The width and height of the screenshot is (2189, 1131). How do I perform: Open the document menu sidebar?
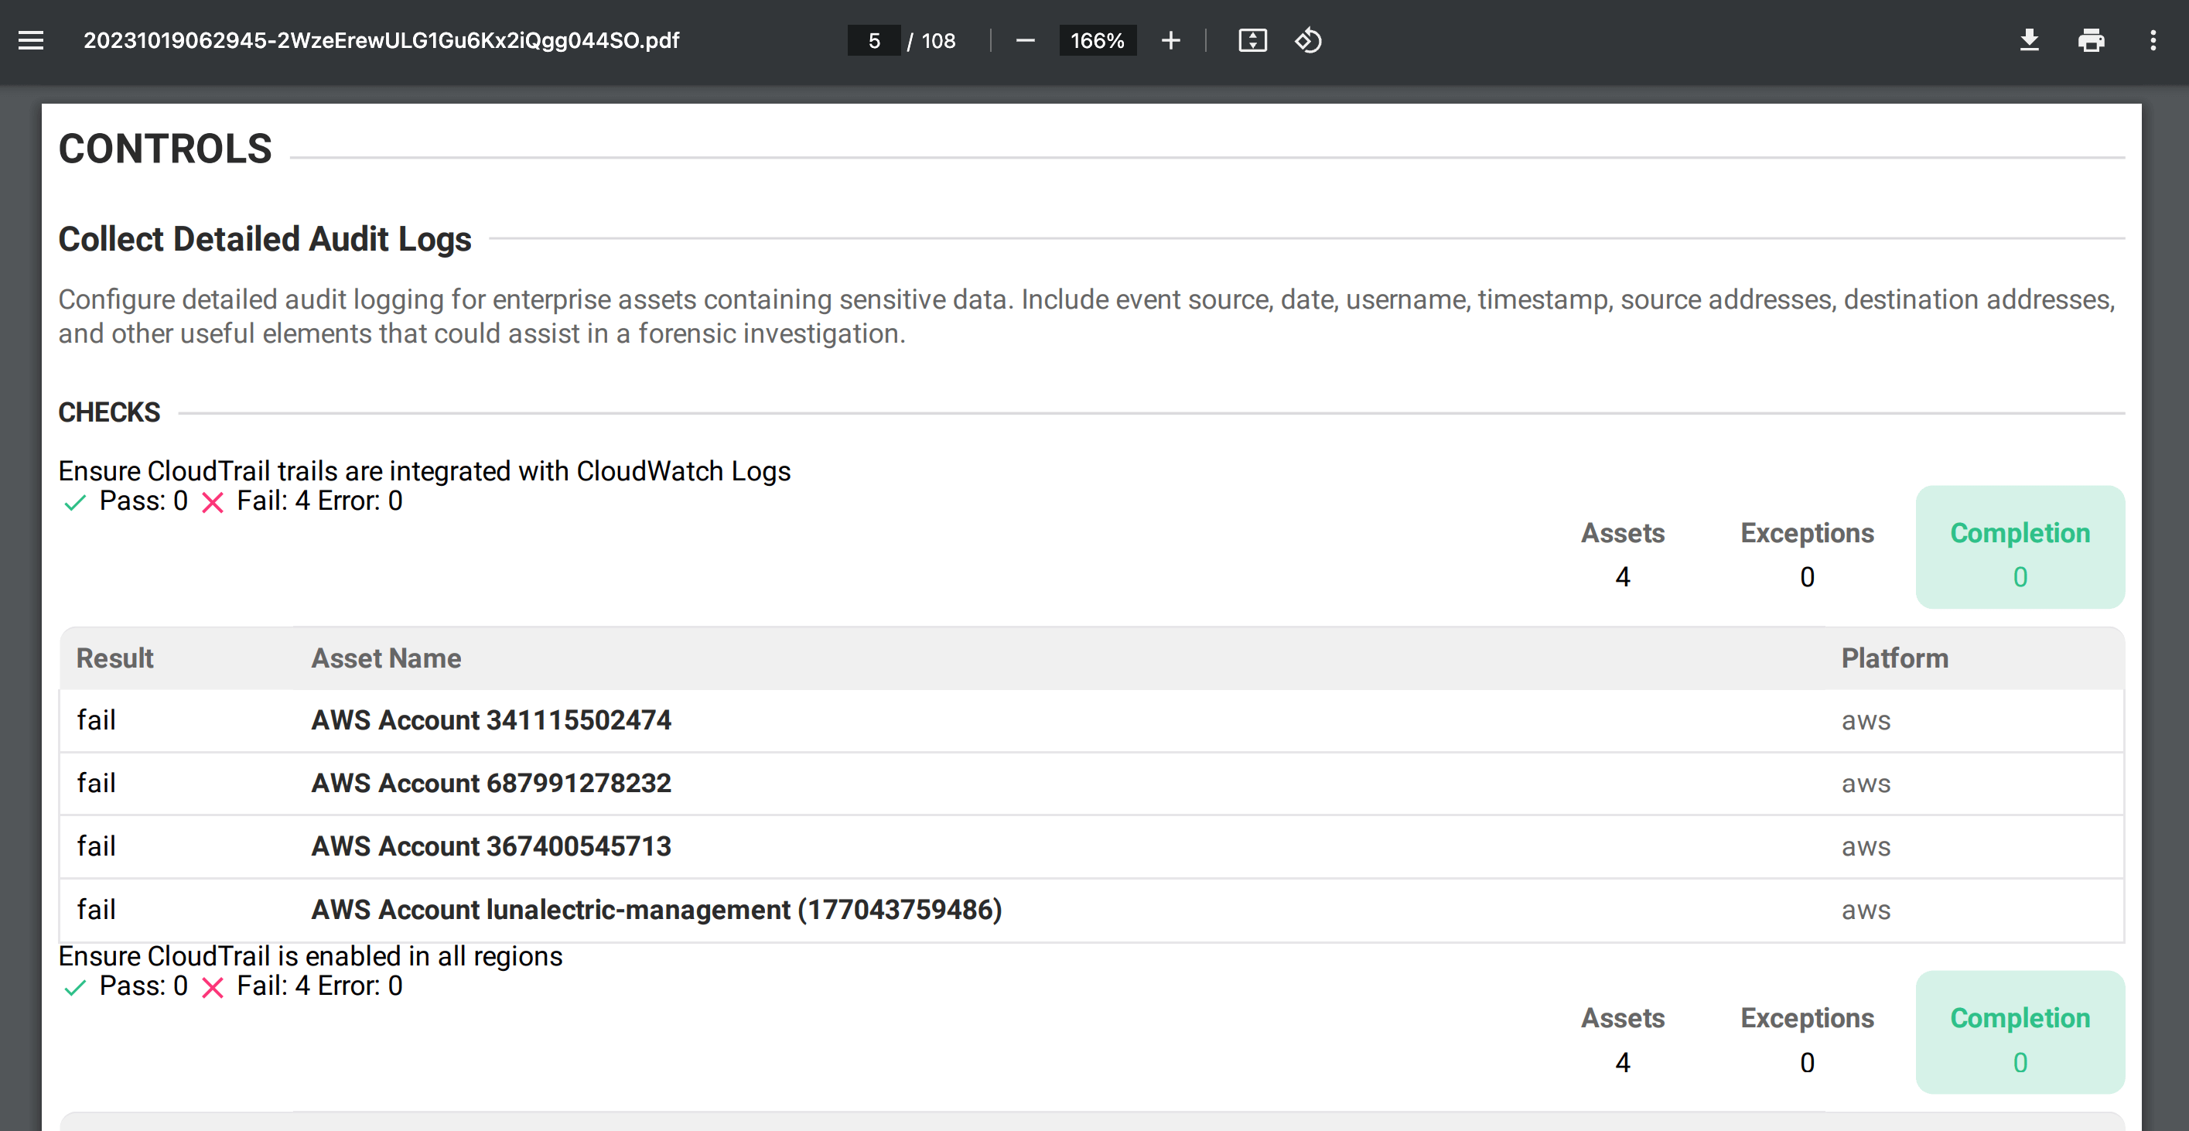(32, 40)
